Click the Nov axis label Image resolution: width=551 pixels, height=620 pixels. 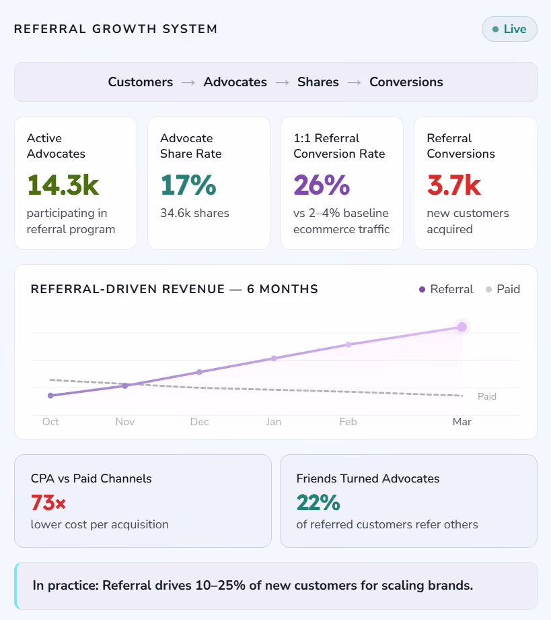125,421
